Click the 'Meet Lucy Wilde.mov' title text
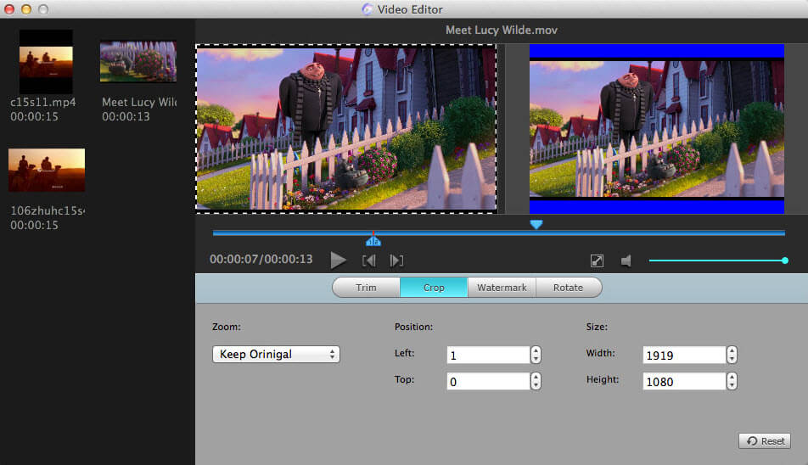 tap(502, 30)
